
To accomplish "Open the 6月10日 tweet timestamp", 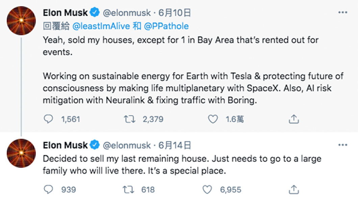I will (175, 13).
